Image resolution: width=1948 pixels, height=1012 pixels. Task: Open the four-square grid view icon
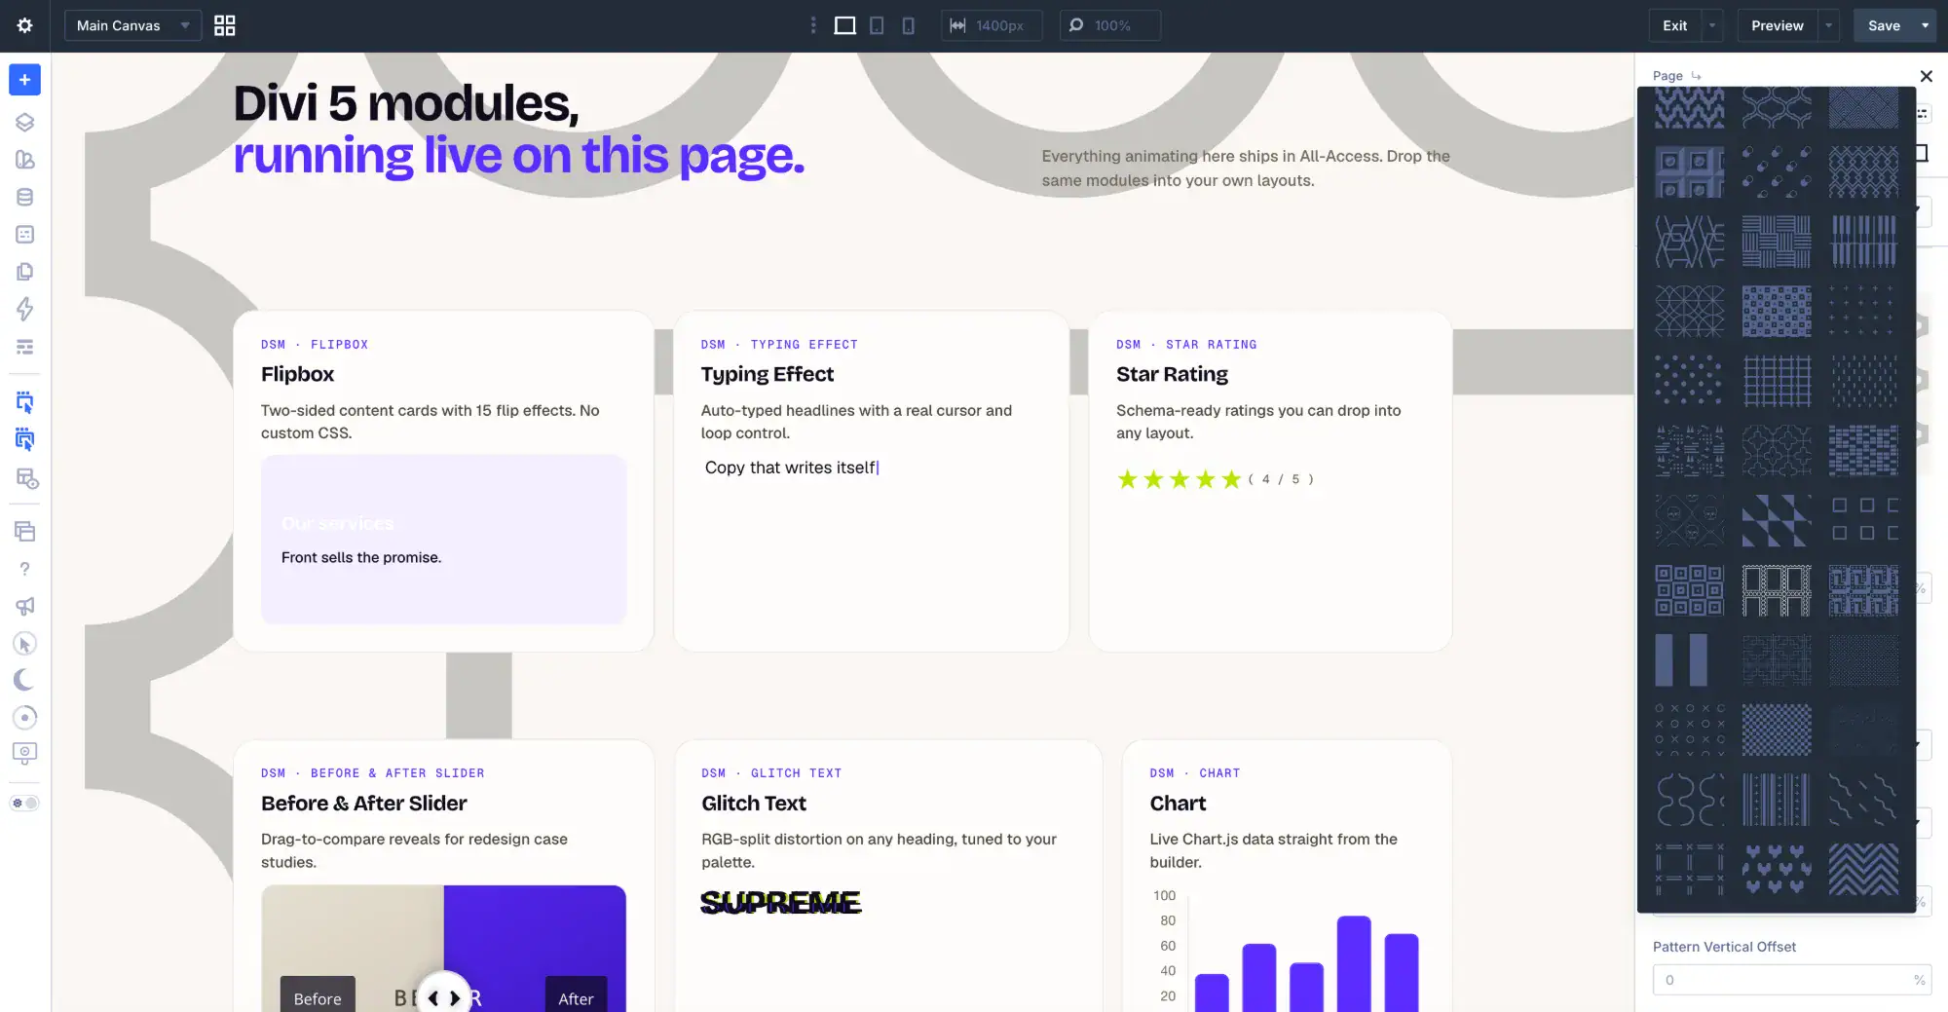click(225, 25)
